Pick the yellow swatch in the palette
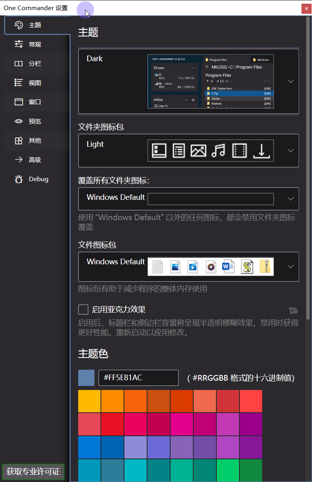Viewport: 312px width, 482px height. pyautogui.click(x=90, y=401)
